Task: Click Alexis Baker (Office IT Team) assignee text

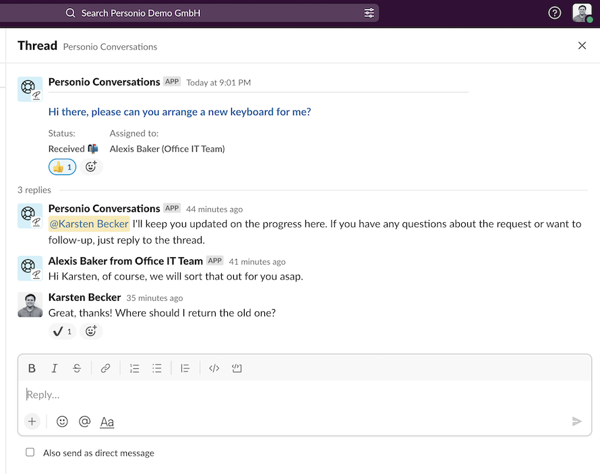Action: [x=167, y=149]
